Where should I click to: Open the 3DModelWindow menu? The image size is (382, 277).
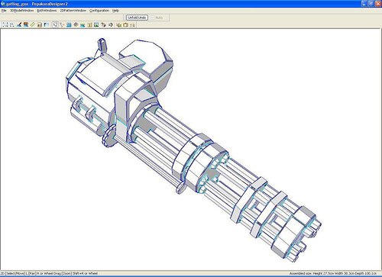(x=21, y=11)
